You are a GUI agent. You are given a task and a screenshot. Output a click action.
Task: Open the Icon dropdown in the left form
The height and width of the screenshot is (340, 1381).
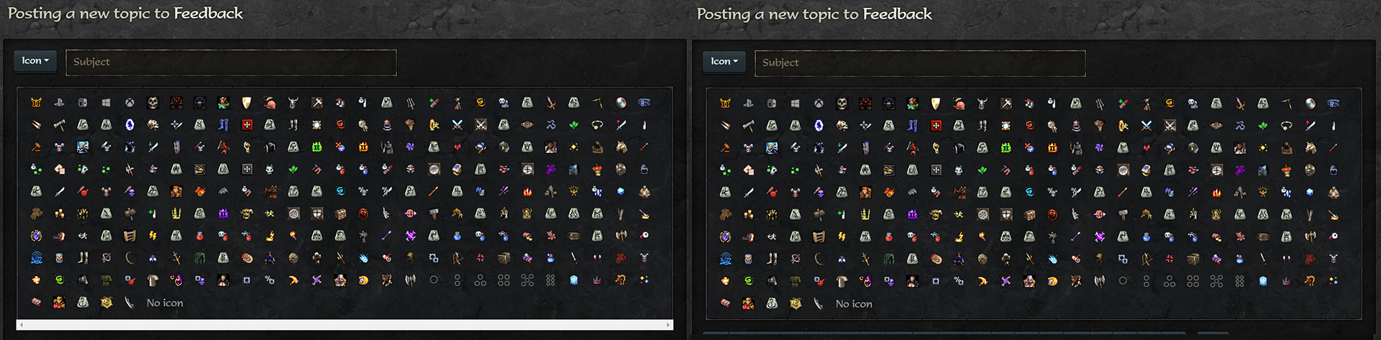tap(35, 61)
